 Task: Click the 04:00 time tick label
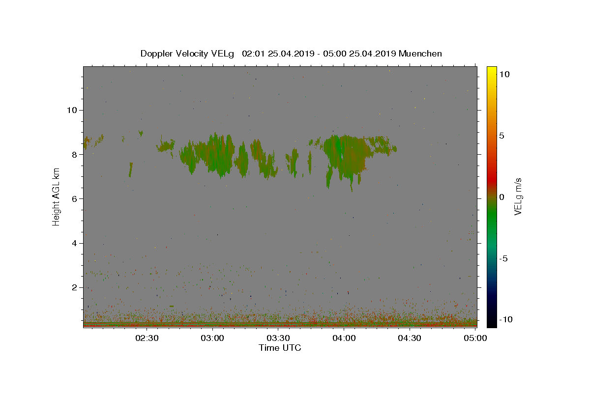tap(344, 338)
